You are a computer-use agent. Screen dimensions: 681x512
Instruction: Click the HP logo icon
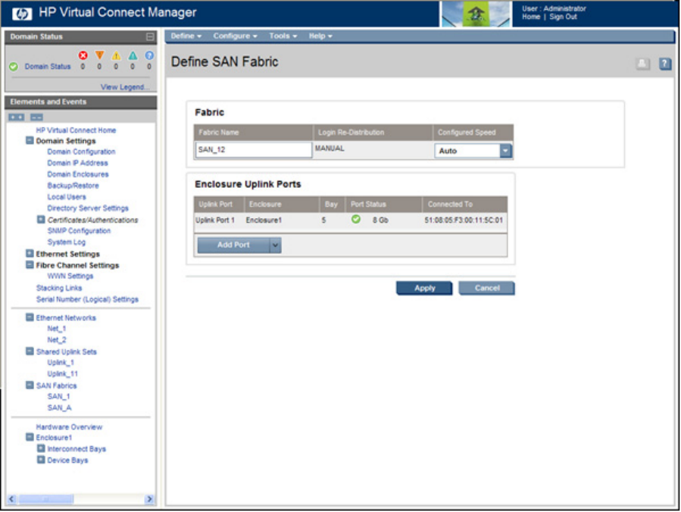click(x=22, y=14)
